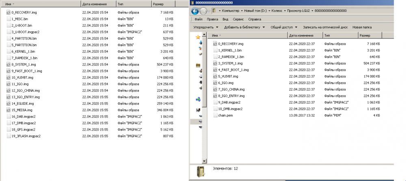Open the Упорядочить dropdown
This screenshot has height=181, width=406.
[x=206, y=27]
